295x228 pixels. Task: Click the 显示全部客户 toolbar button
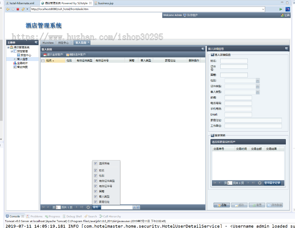pos(53,54)
